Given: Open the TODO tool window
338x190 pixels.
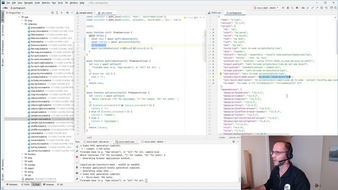Looking at the screenshot, I should (25, 185).
